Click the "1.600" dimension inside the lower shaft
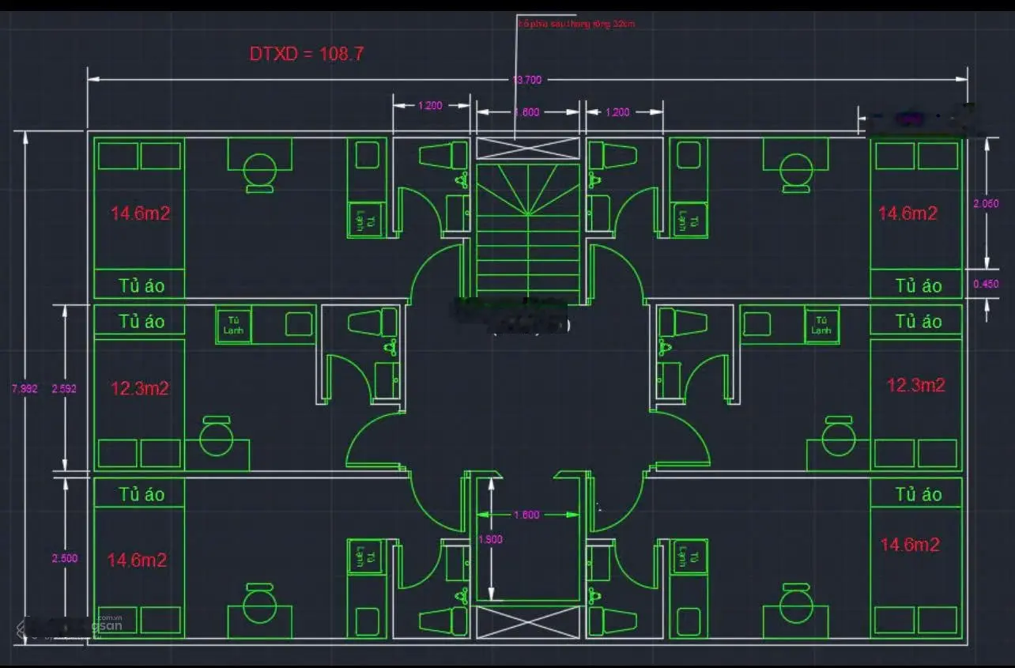This screenshot has width=1015, height=668. pos(526,515)
